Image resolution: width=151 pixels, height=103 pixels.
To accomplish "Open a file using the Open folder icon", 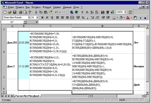I will (10, 12).
